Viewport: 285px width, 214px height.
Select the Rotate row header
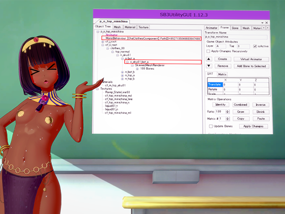(215, 89)
